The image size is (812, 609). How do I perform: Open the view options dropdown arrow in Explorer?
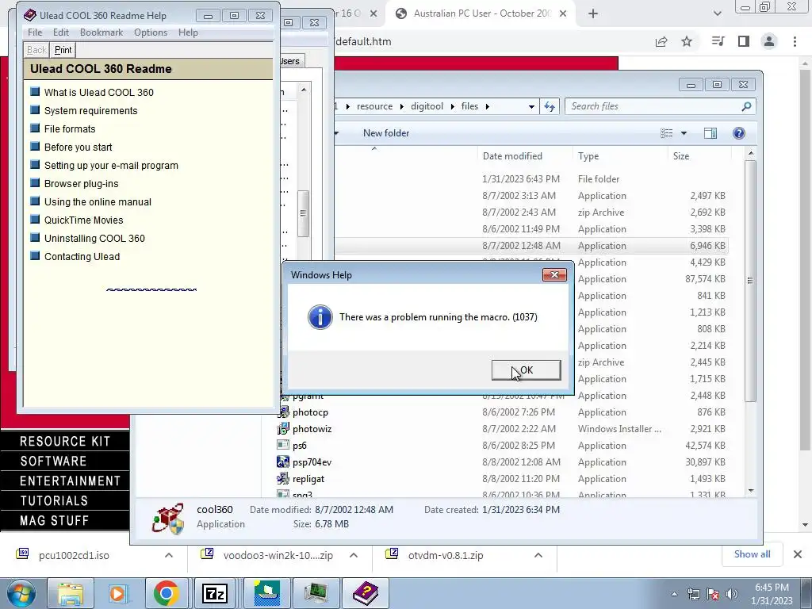(x=684, y=133)
